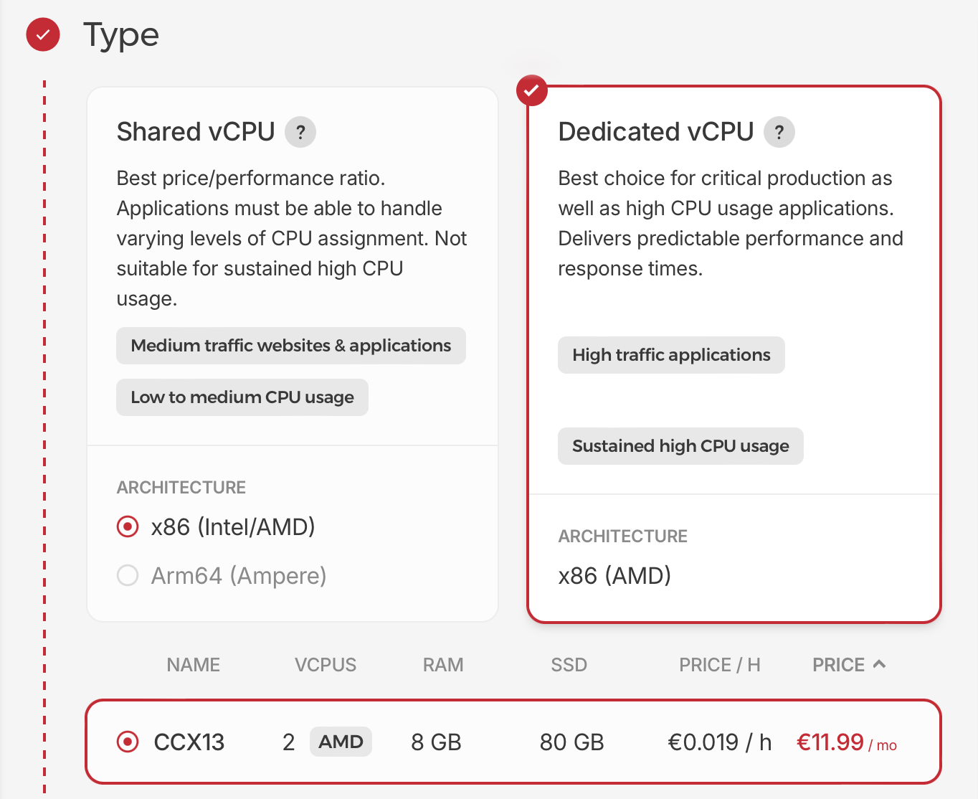Click the Medium traffic websites & applications tag
Image resolution: width=978 pixels, height=799 pixels.
tap(290, 346)
